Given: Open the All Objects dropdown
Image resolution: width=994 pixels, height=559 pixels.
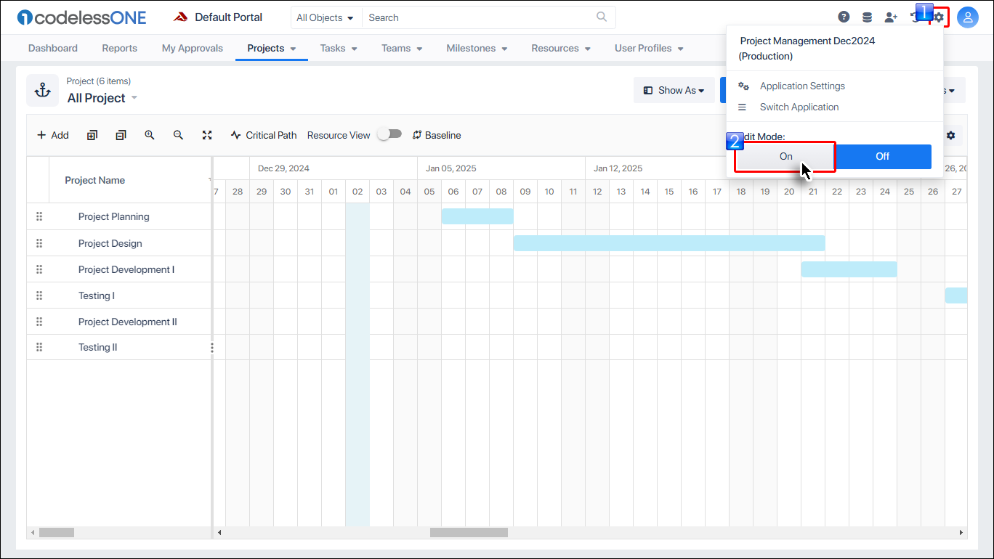Looking at the screenshot, I should [325, 17].
